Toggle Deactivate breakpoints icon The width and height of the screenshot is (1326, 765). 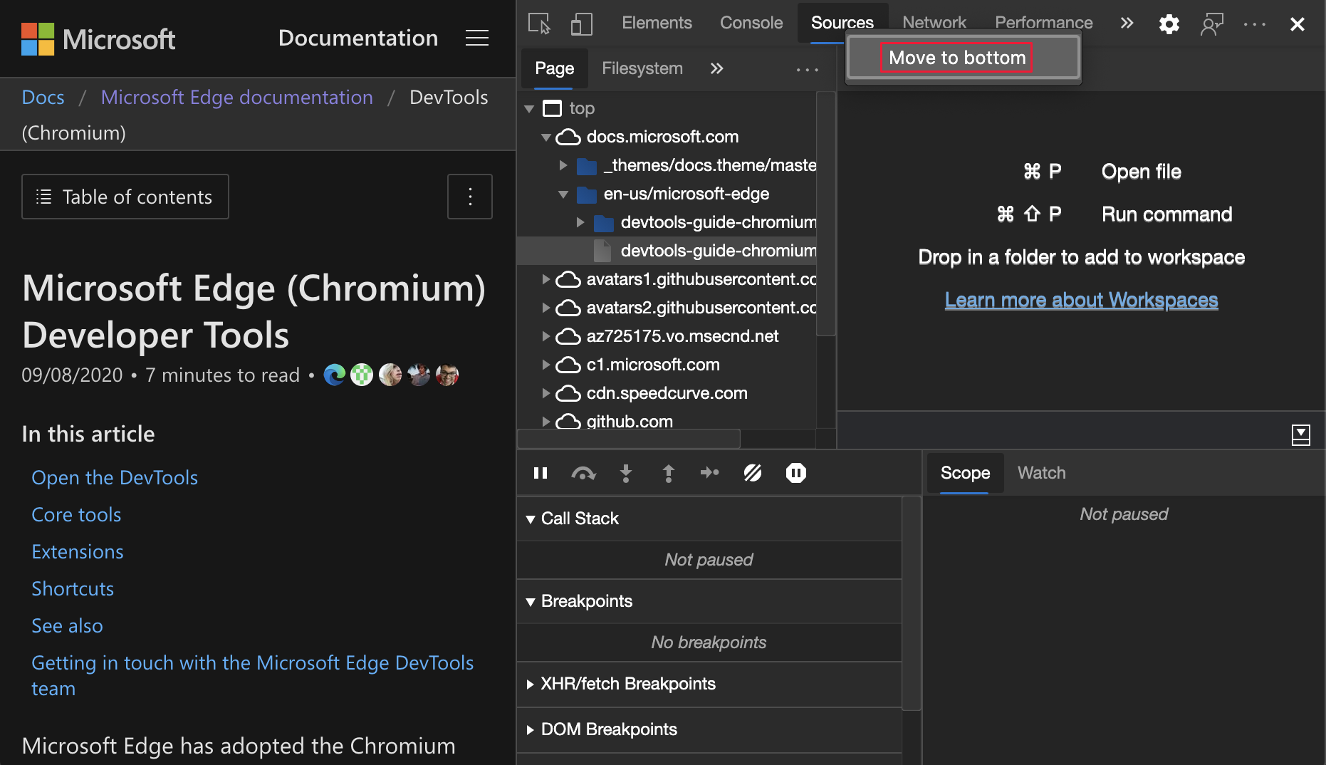[x=753, y=473]
